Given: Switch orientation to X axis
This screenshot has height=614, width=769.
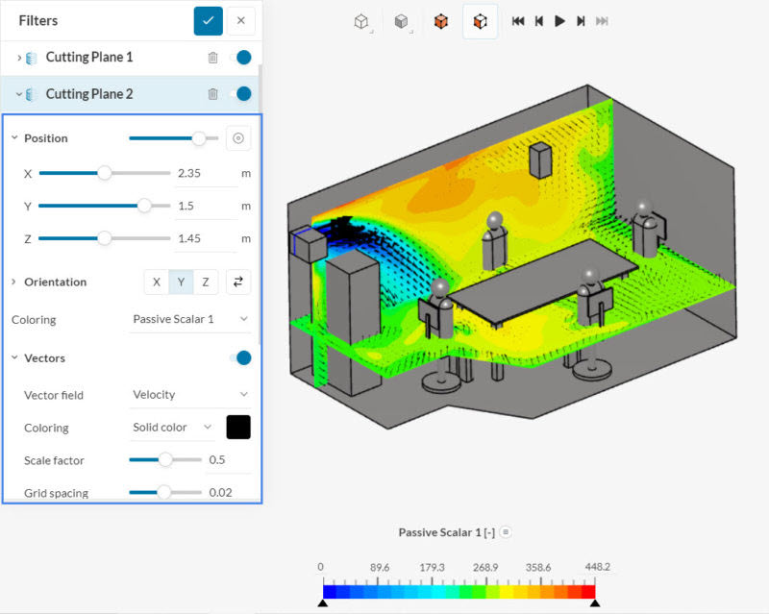Looking at the screenshot, I should click(156, 282).
